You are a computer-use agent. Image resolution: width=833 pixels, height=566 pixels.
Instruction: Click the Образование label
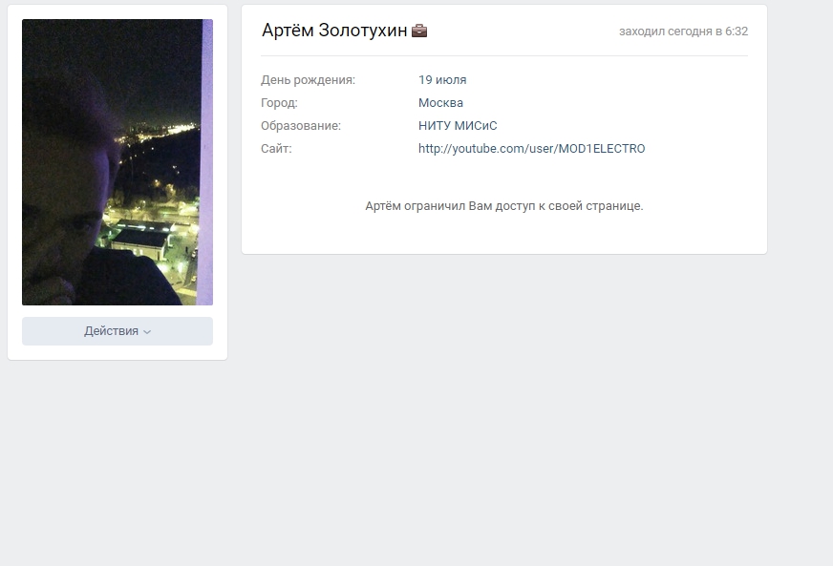click(301, 126)
